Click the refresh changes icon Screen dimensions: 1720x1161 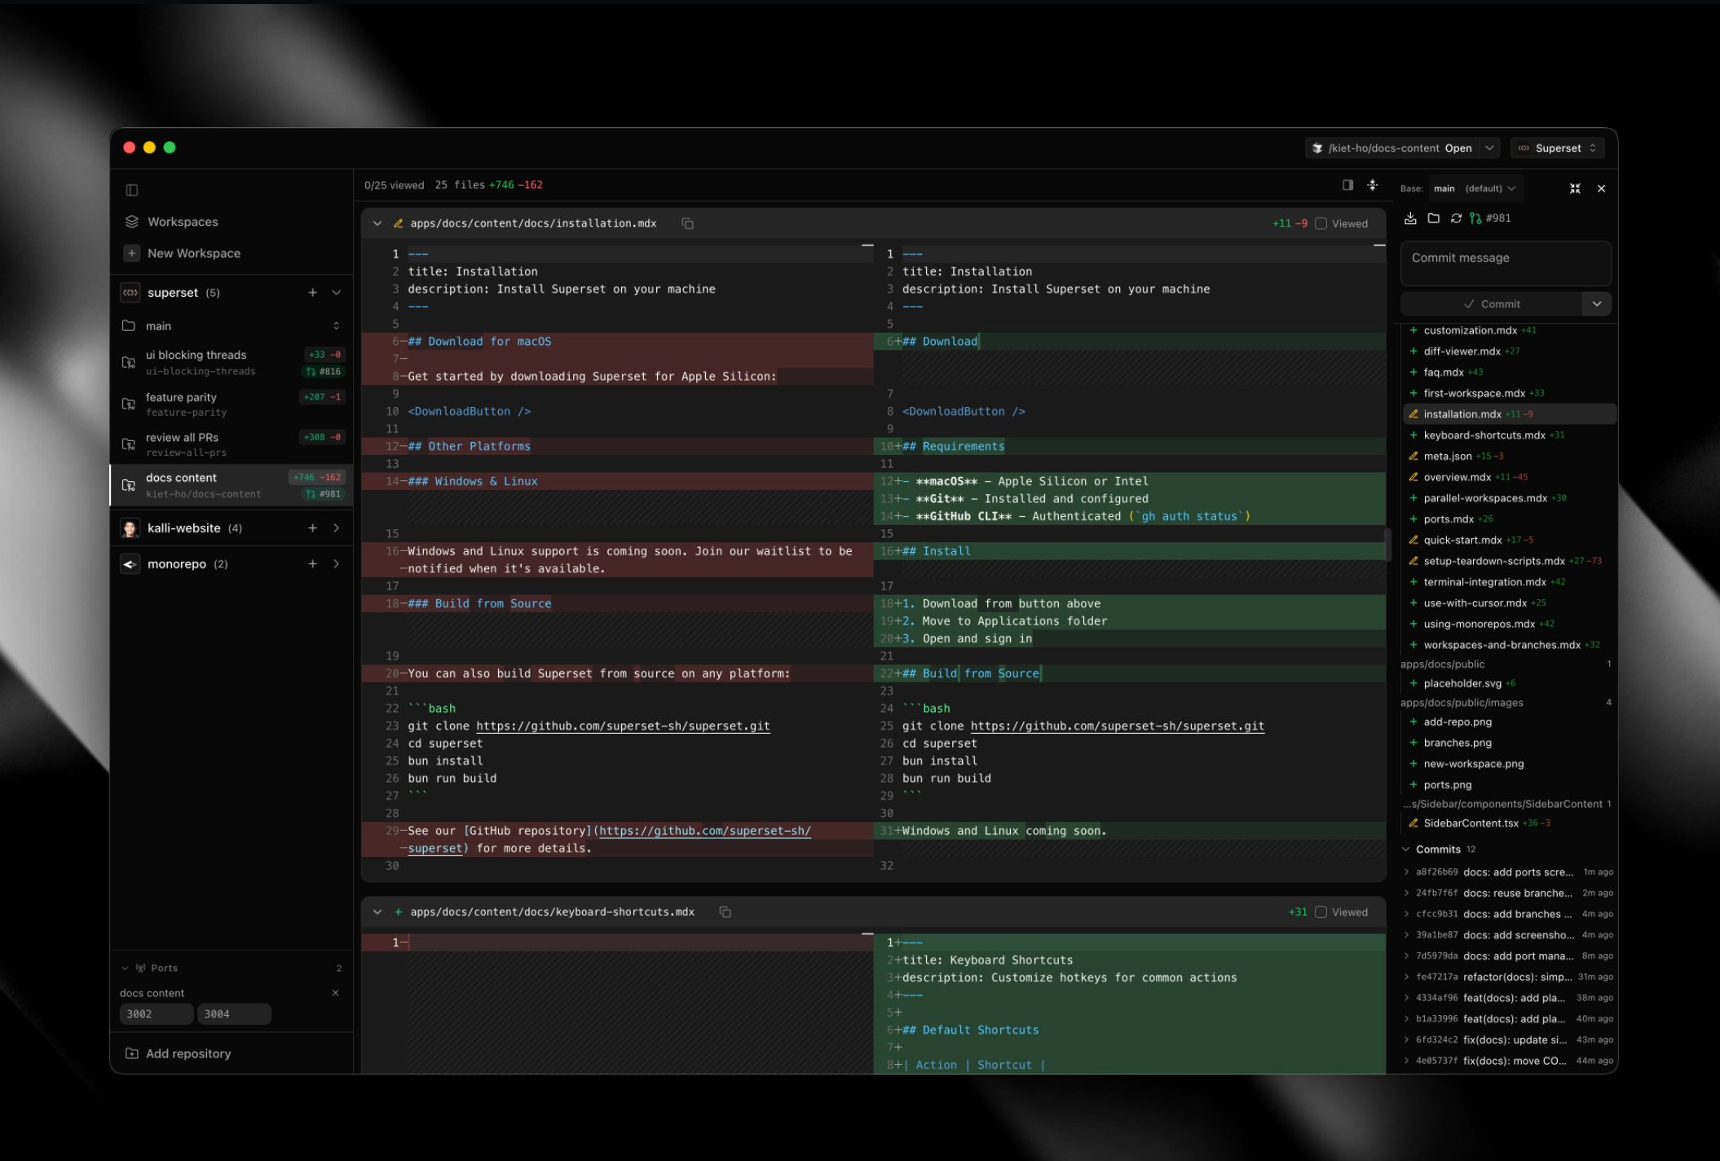tap(1456, 219)
